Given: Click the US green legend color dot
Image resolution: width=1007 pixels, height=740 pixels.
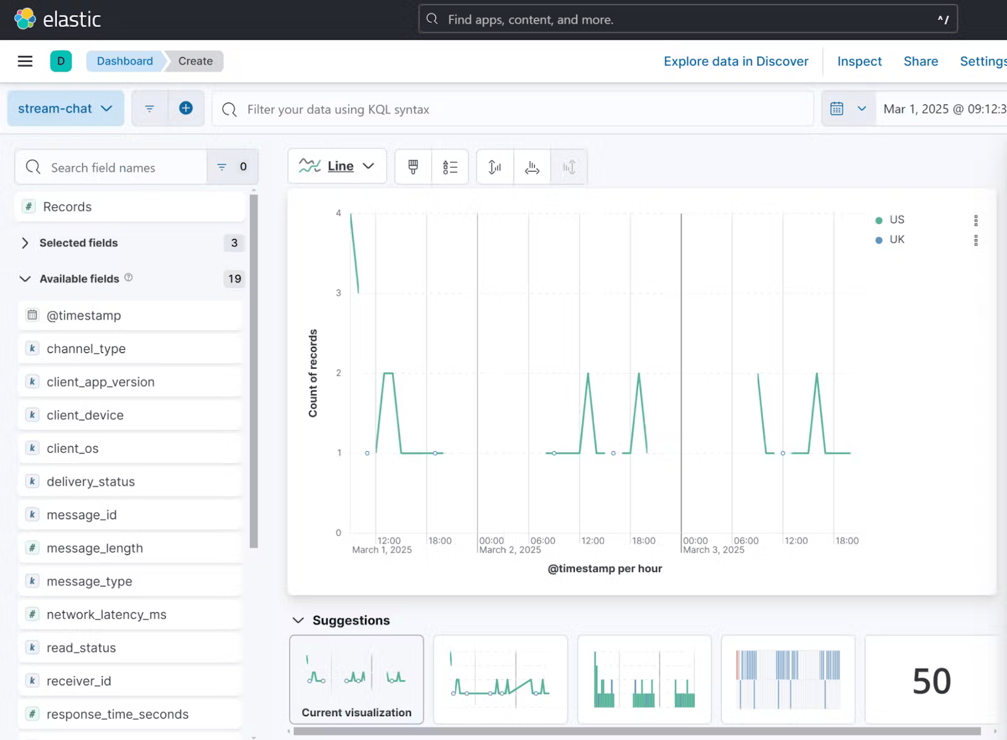Looking at the screenshot, I should [x=879, y=220].
